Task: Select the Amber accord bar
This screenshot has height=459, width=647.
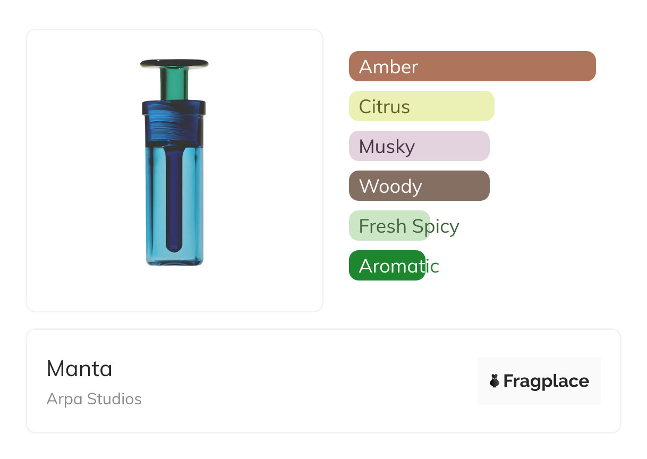Action: tap(472, 66)
